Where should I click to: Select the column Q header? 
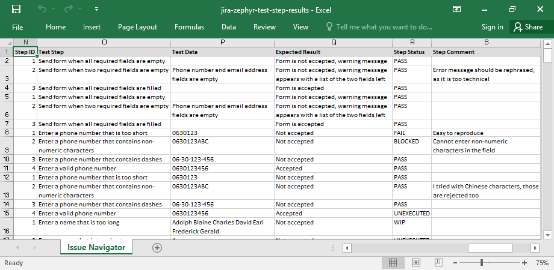click(334, 42)
